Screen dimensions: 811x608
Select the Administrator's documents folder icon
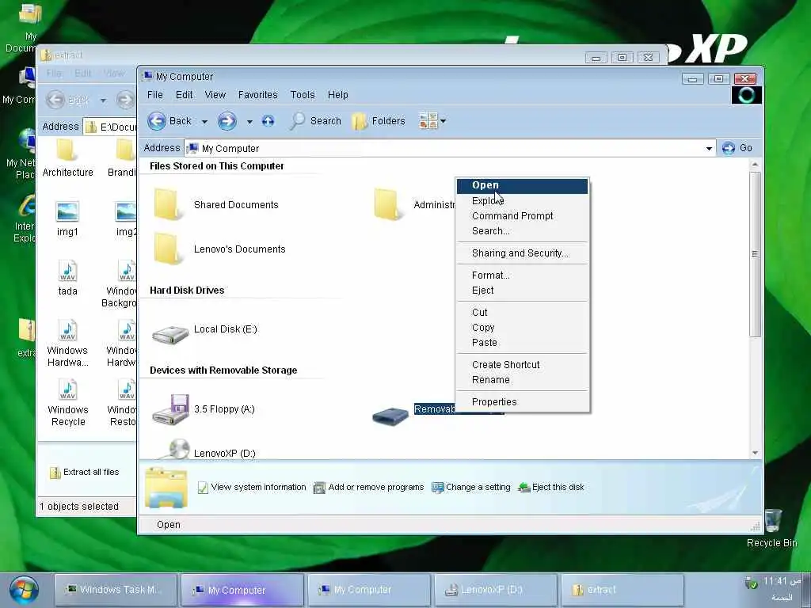(386, 205)
